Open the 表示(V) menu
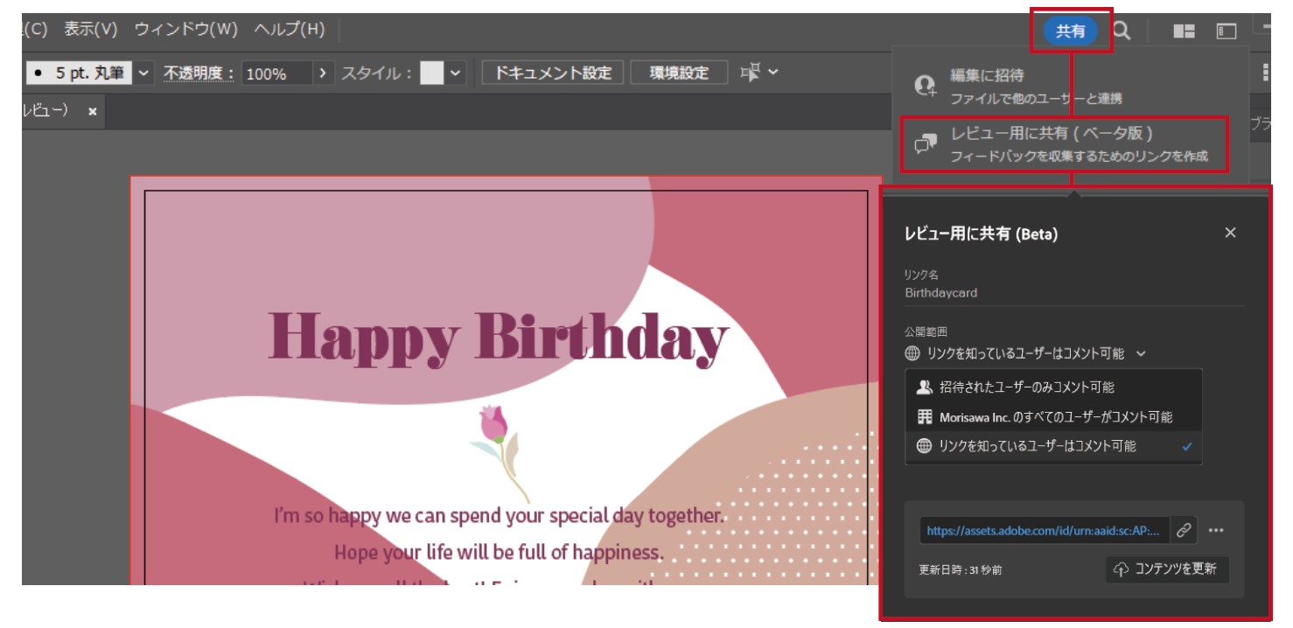 click(x=90, y=30)
